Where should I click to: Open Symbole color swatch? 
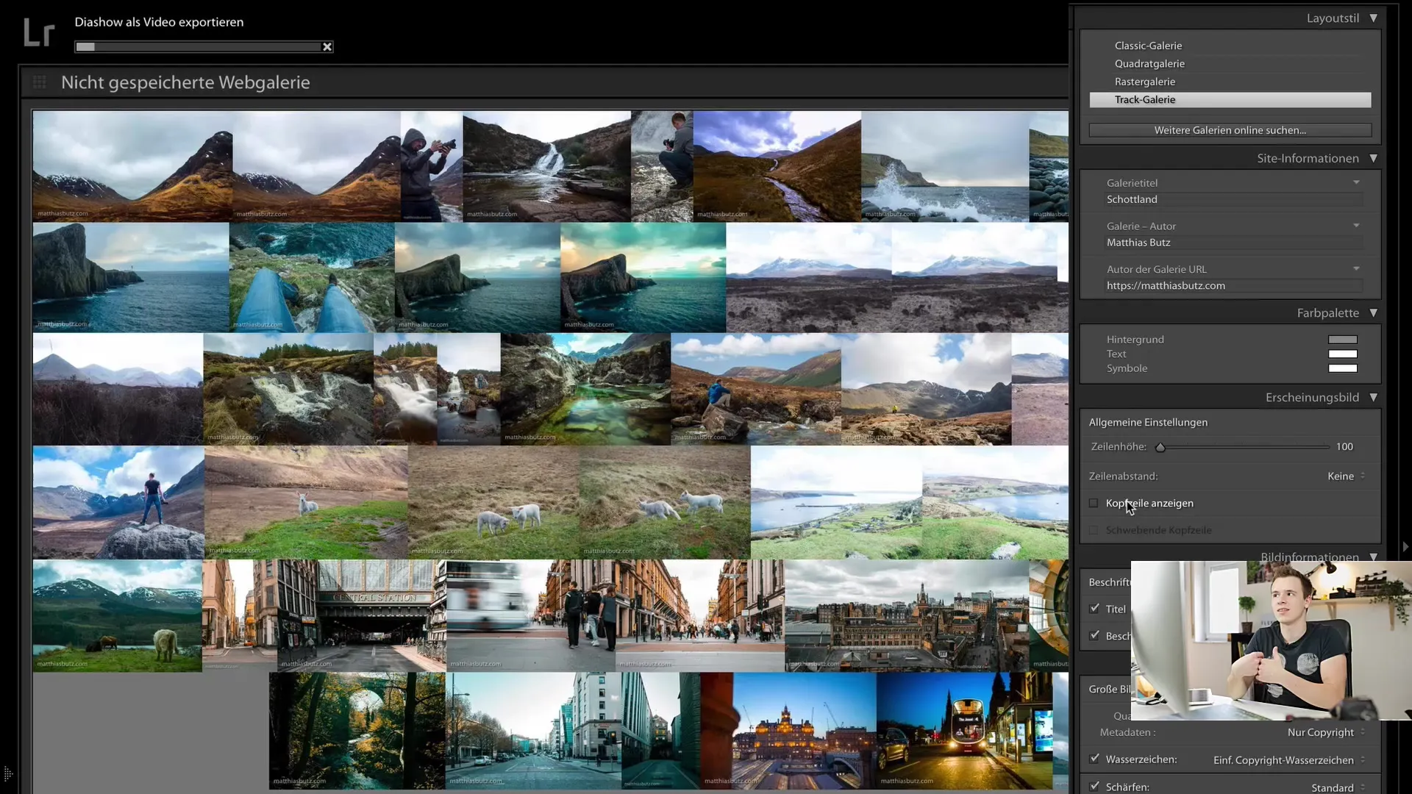point(1342,368)
